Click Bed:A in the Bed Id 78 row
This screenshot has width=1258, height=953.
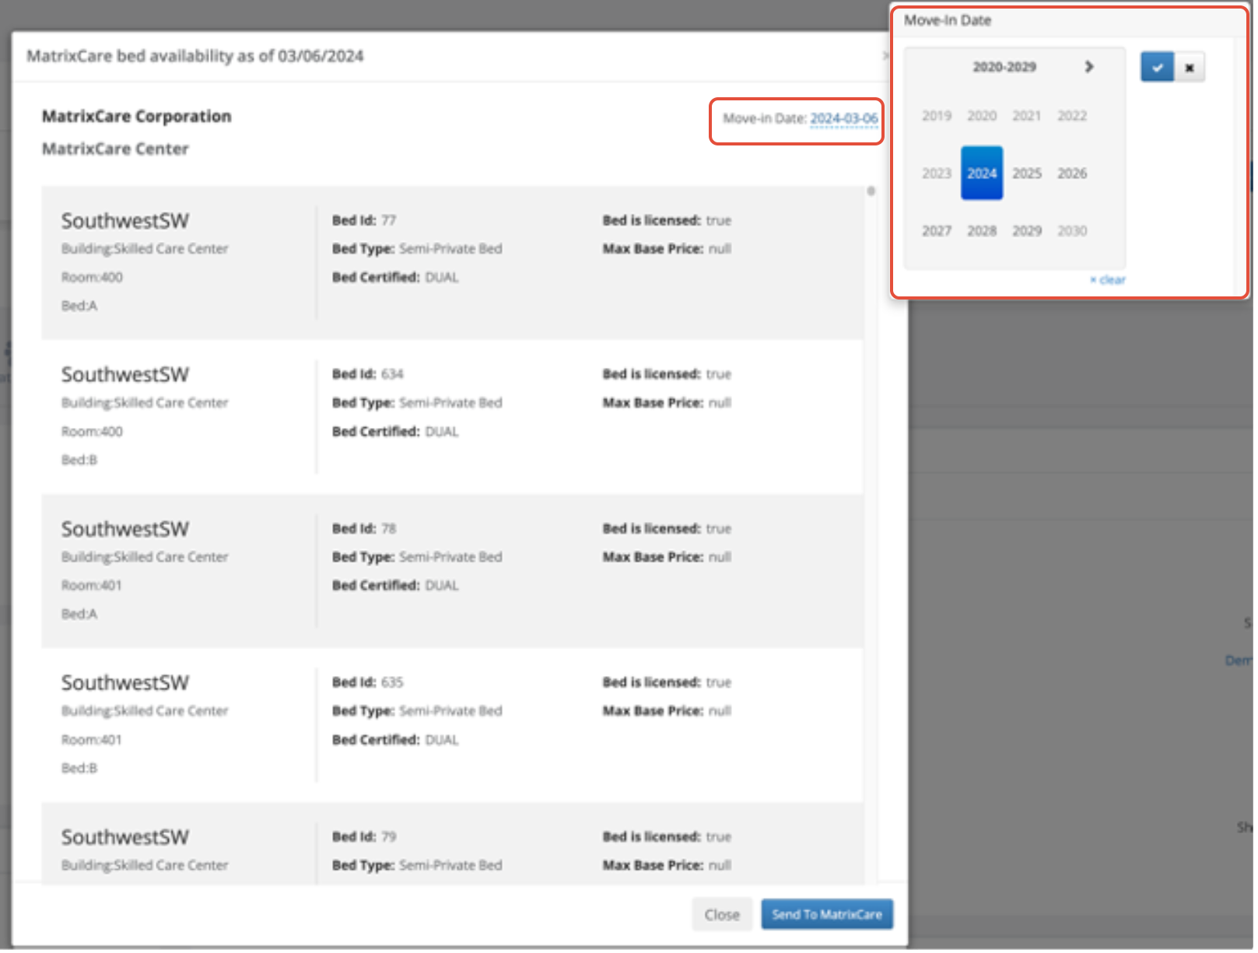coord(79,615)
